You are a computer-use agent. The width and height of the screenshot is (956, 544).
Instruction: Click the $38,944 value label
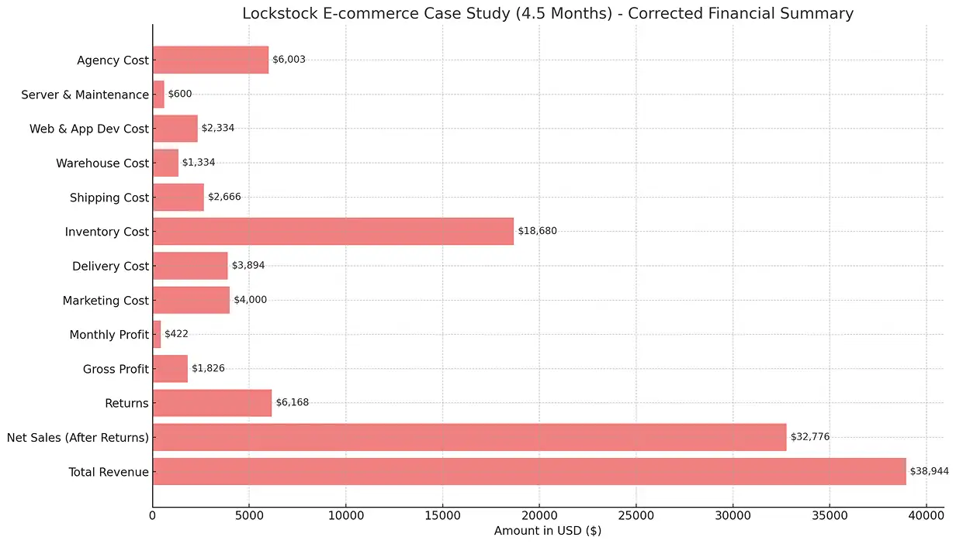(930, 471)
